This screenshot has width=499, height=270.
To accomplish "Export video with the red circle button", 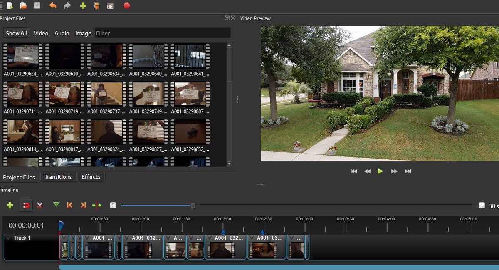I will [x=127, y=6].
